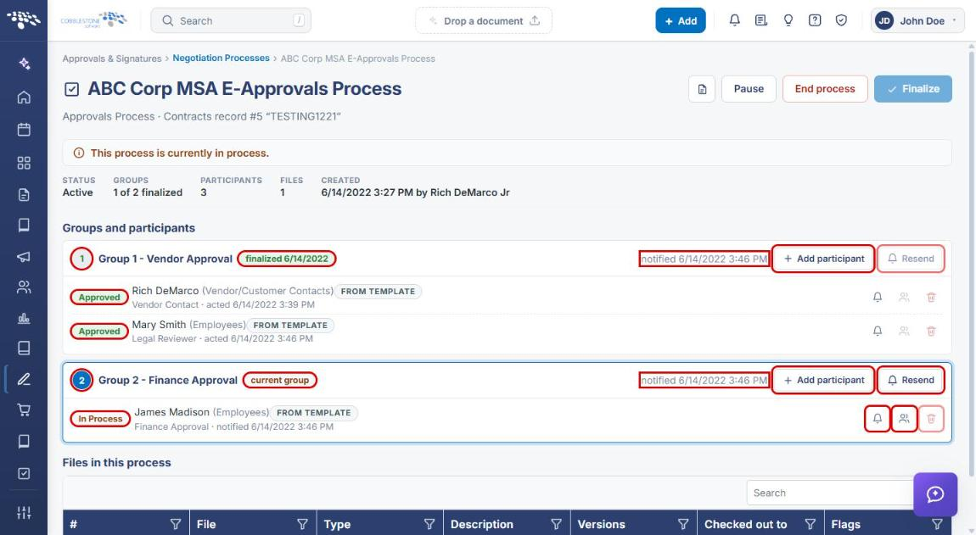This screenshot has height=535, width=976.
Task: Open the checkbox tasks icon in sidebar
Action: [x=24, y=473]
